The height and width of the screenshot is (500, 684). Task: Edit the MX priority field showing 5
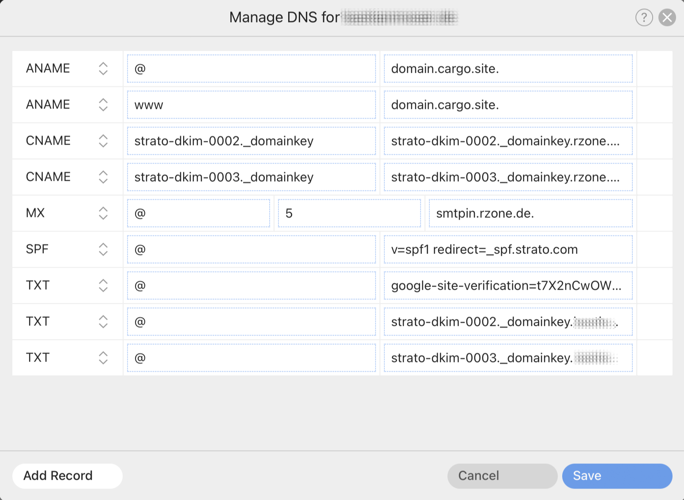point(349,213)
